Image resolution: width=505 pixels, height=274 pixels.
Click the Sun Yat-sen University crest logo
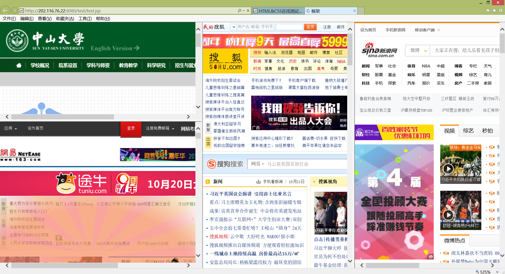[17, 41]
